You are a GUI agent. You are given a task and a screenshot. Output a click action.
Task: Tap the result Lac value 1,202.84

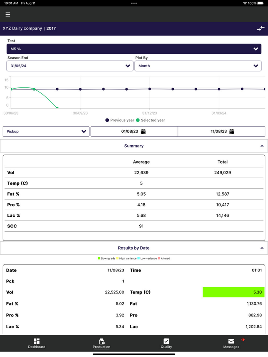coord(253,327)
